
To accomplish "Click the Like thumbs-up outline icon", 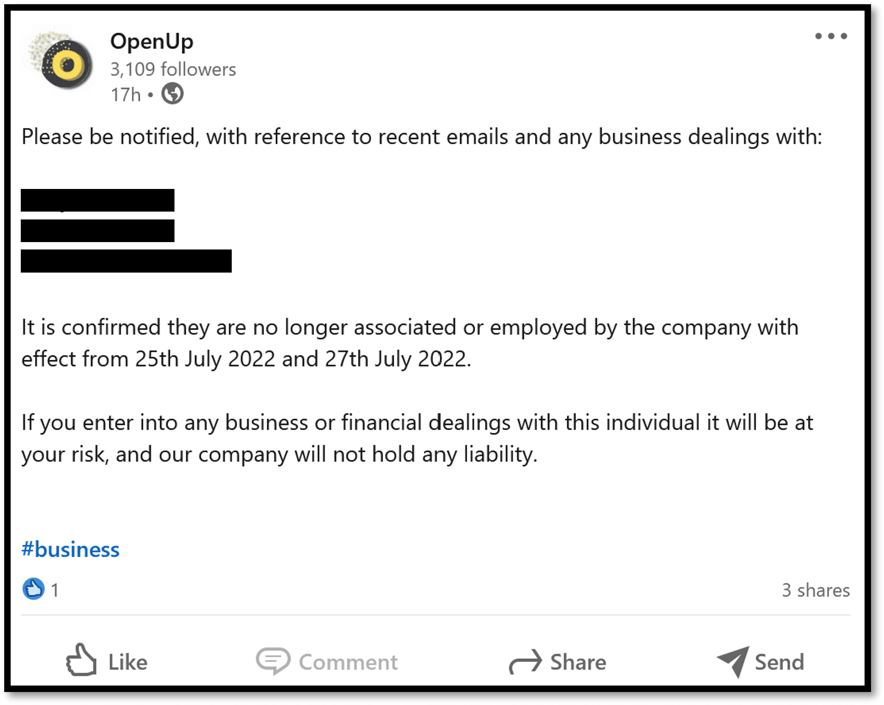I will click(x=81, y=661).
